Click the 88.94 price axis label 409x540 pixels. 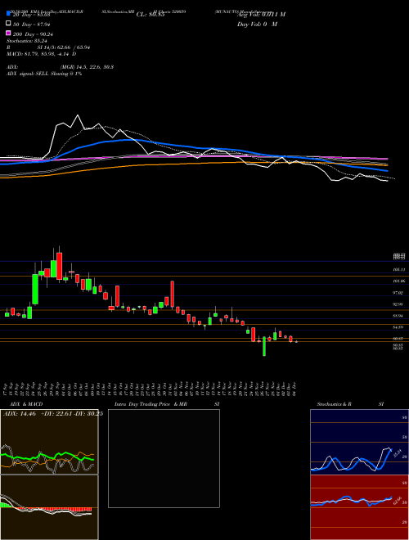coord(398,316)
